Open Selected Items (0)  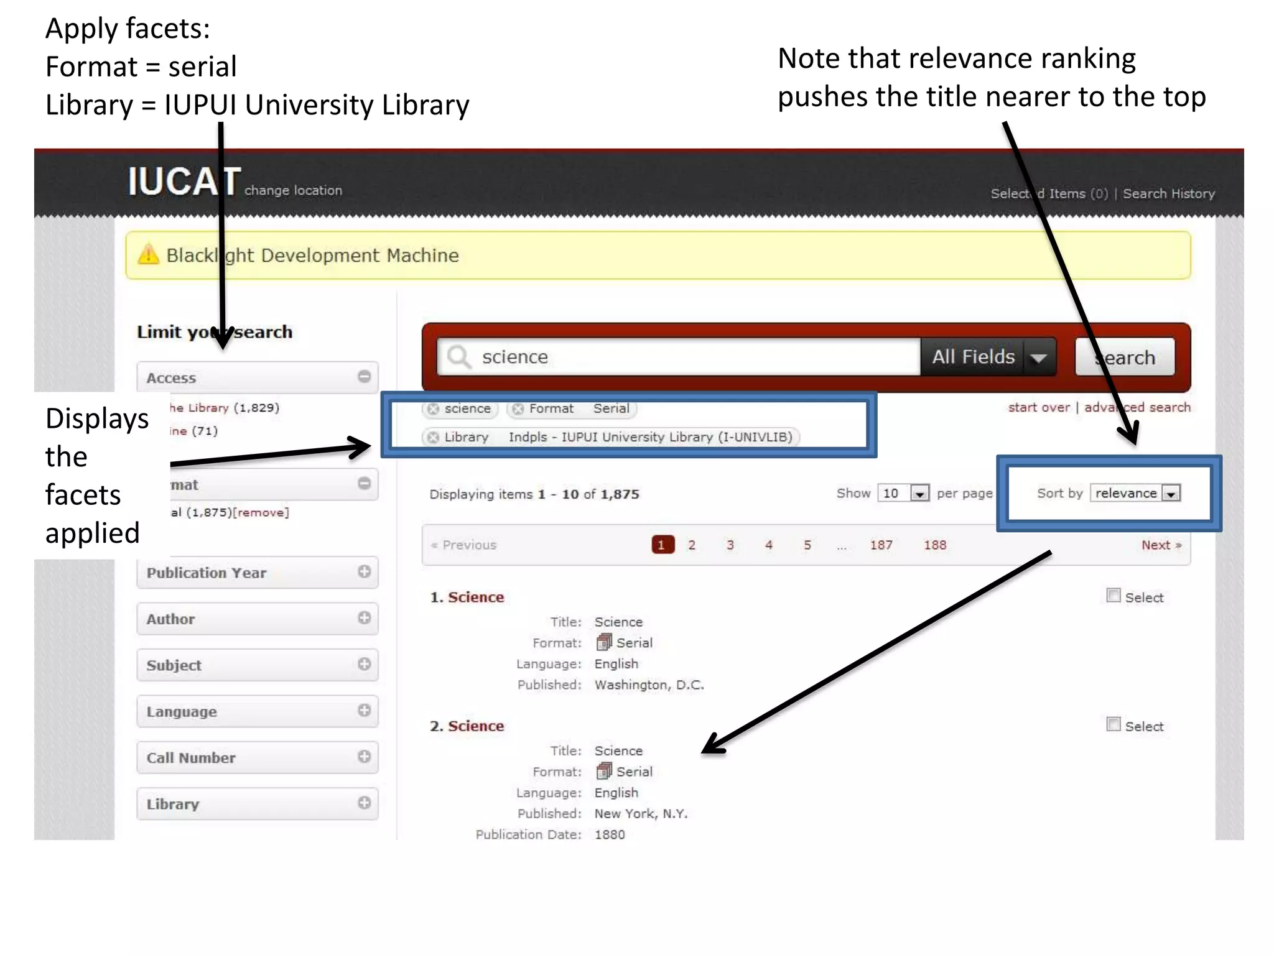1049,193
